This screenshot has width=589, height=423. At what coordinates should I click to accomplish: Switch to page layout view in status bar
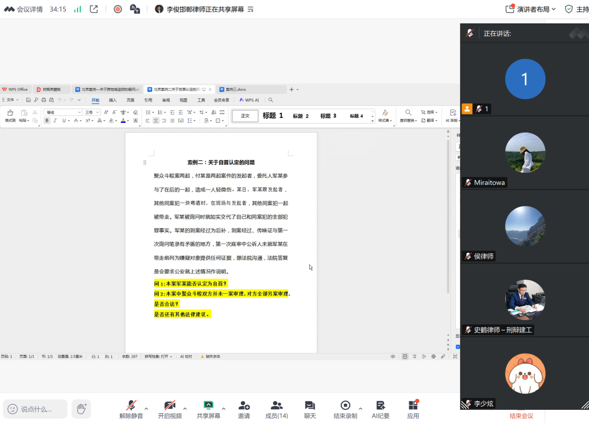[405, 356]
